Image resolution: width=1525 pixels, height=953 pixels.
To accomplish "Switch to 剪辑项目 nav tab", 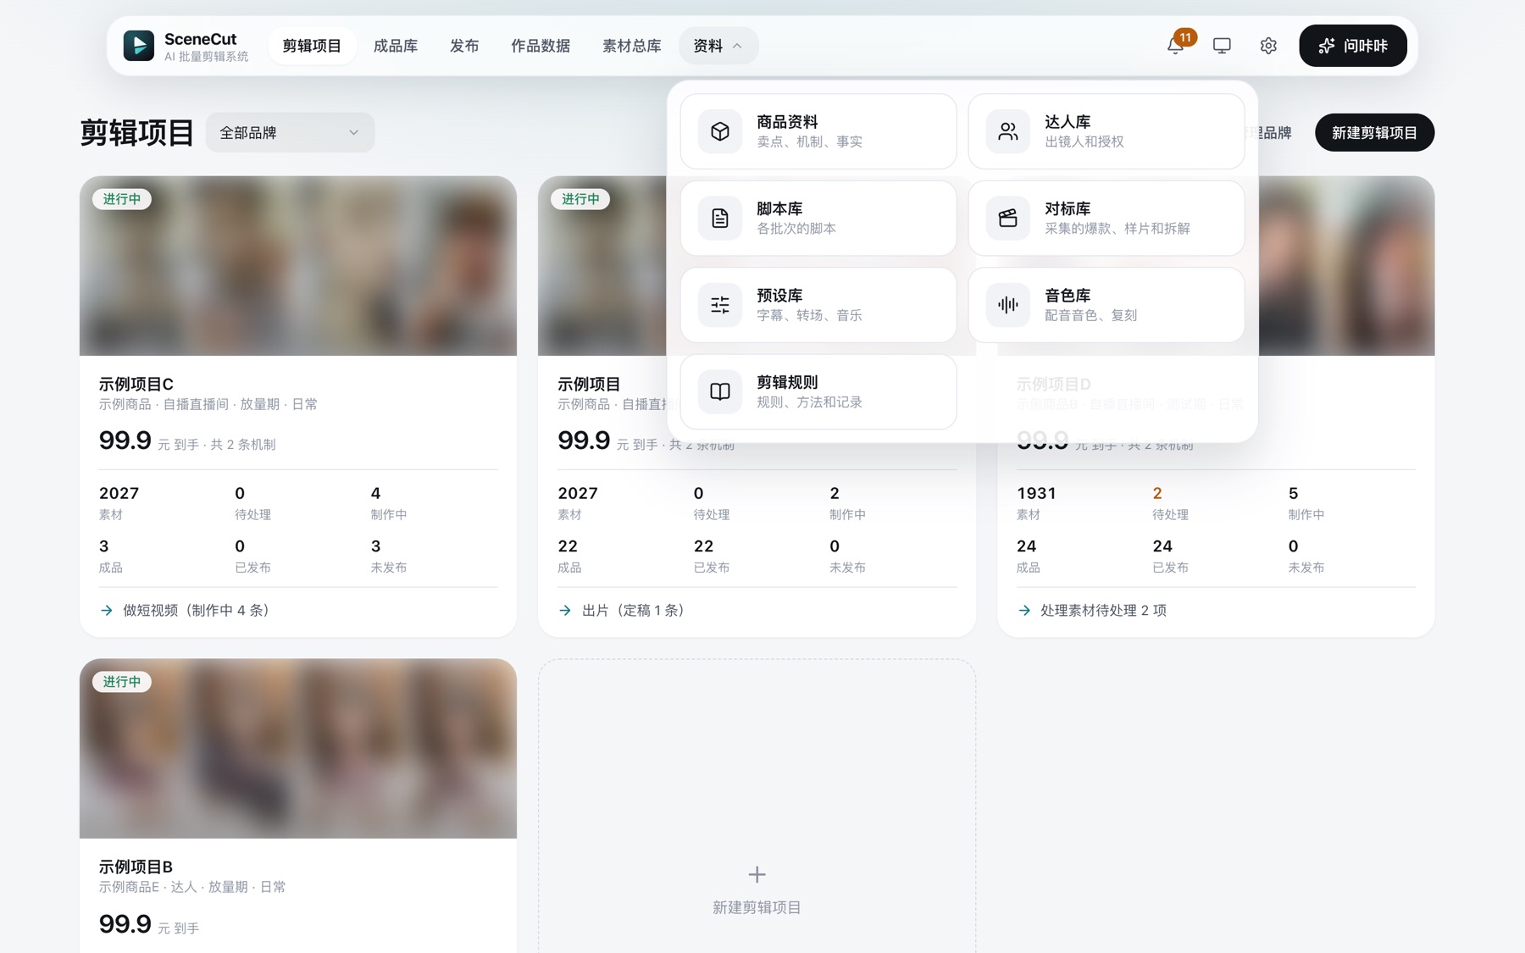I will coord(312,46).
